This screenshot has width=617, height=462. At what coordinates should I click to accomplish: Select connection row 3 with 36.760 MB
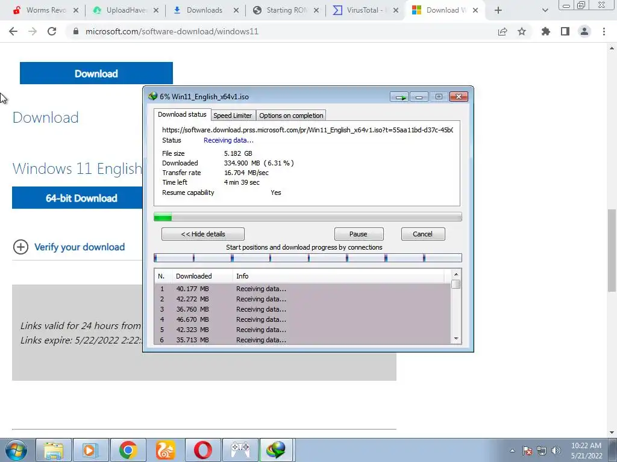click(x=302, y=309)
